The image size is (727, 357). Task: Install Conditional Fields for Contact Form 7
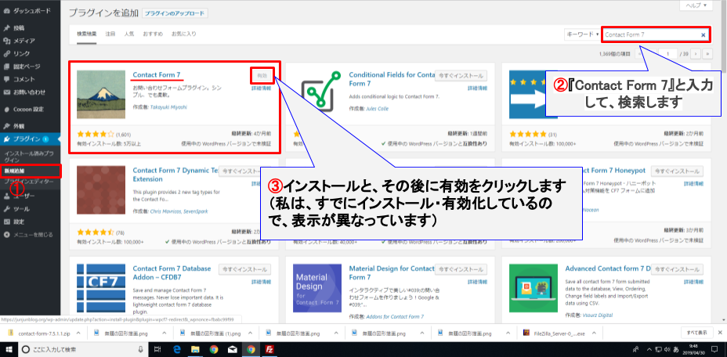point(461,76)
